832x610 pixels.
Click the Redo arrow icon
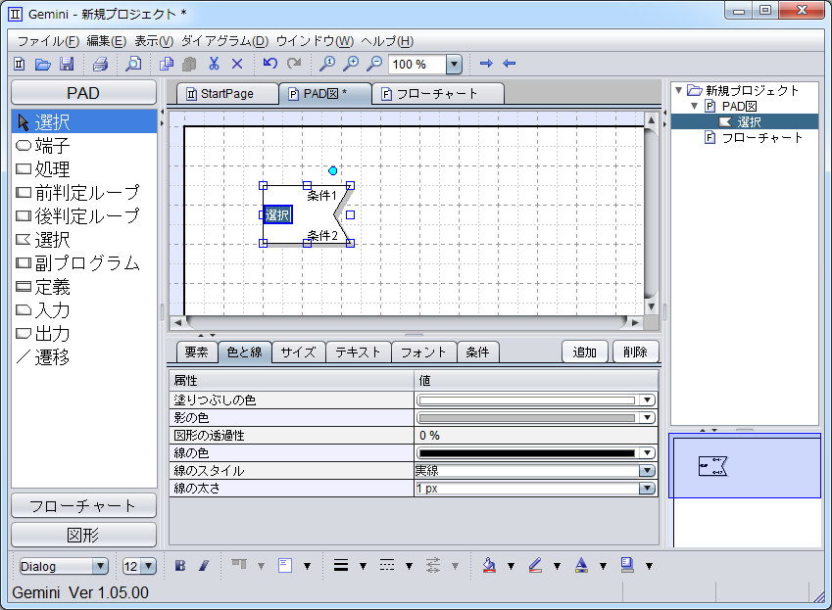click(294, 64)
